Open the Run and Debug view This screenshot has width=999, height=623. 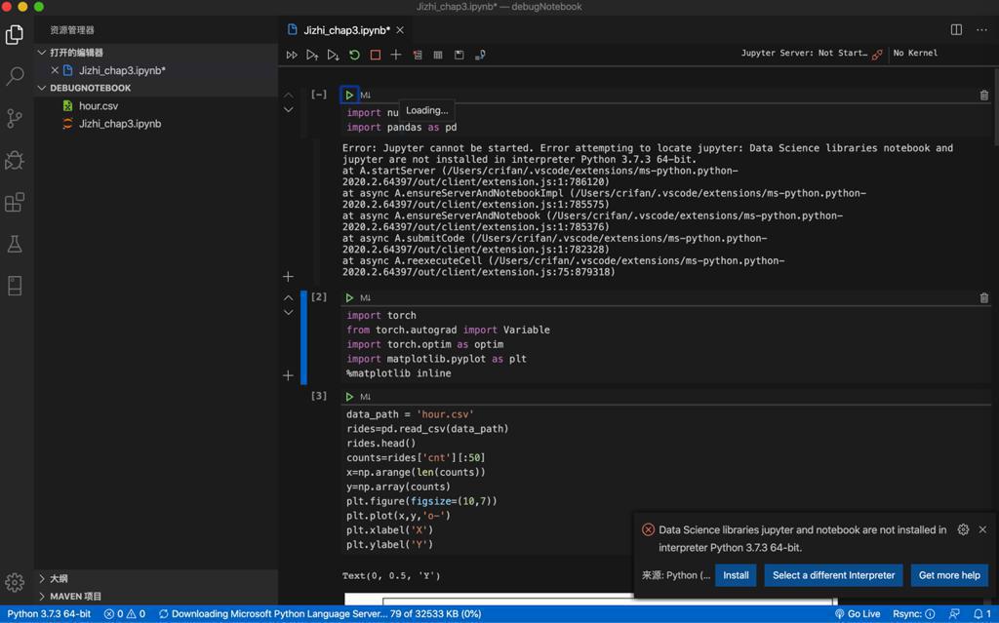(x=15, y=160)
